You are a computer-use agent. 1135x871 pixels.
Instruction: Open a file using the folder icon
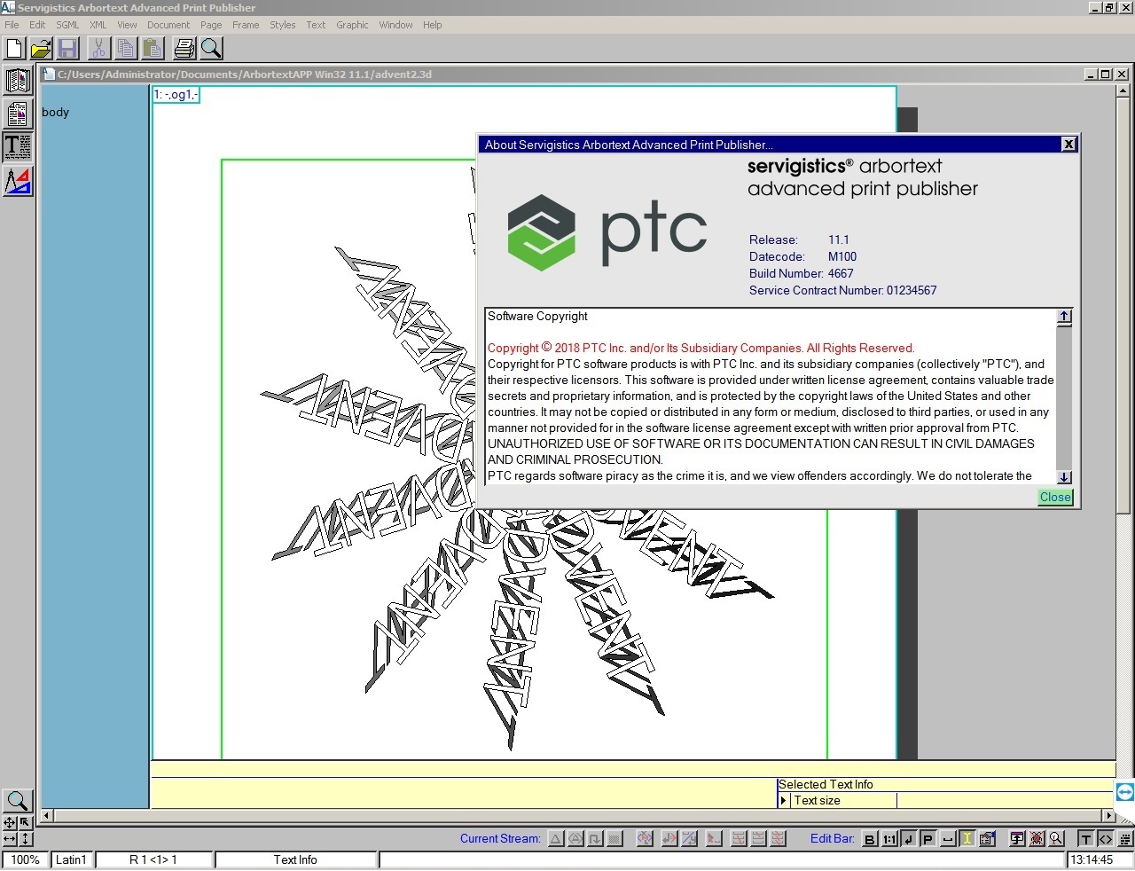point(41,48)
